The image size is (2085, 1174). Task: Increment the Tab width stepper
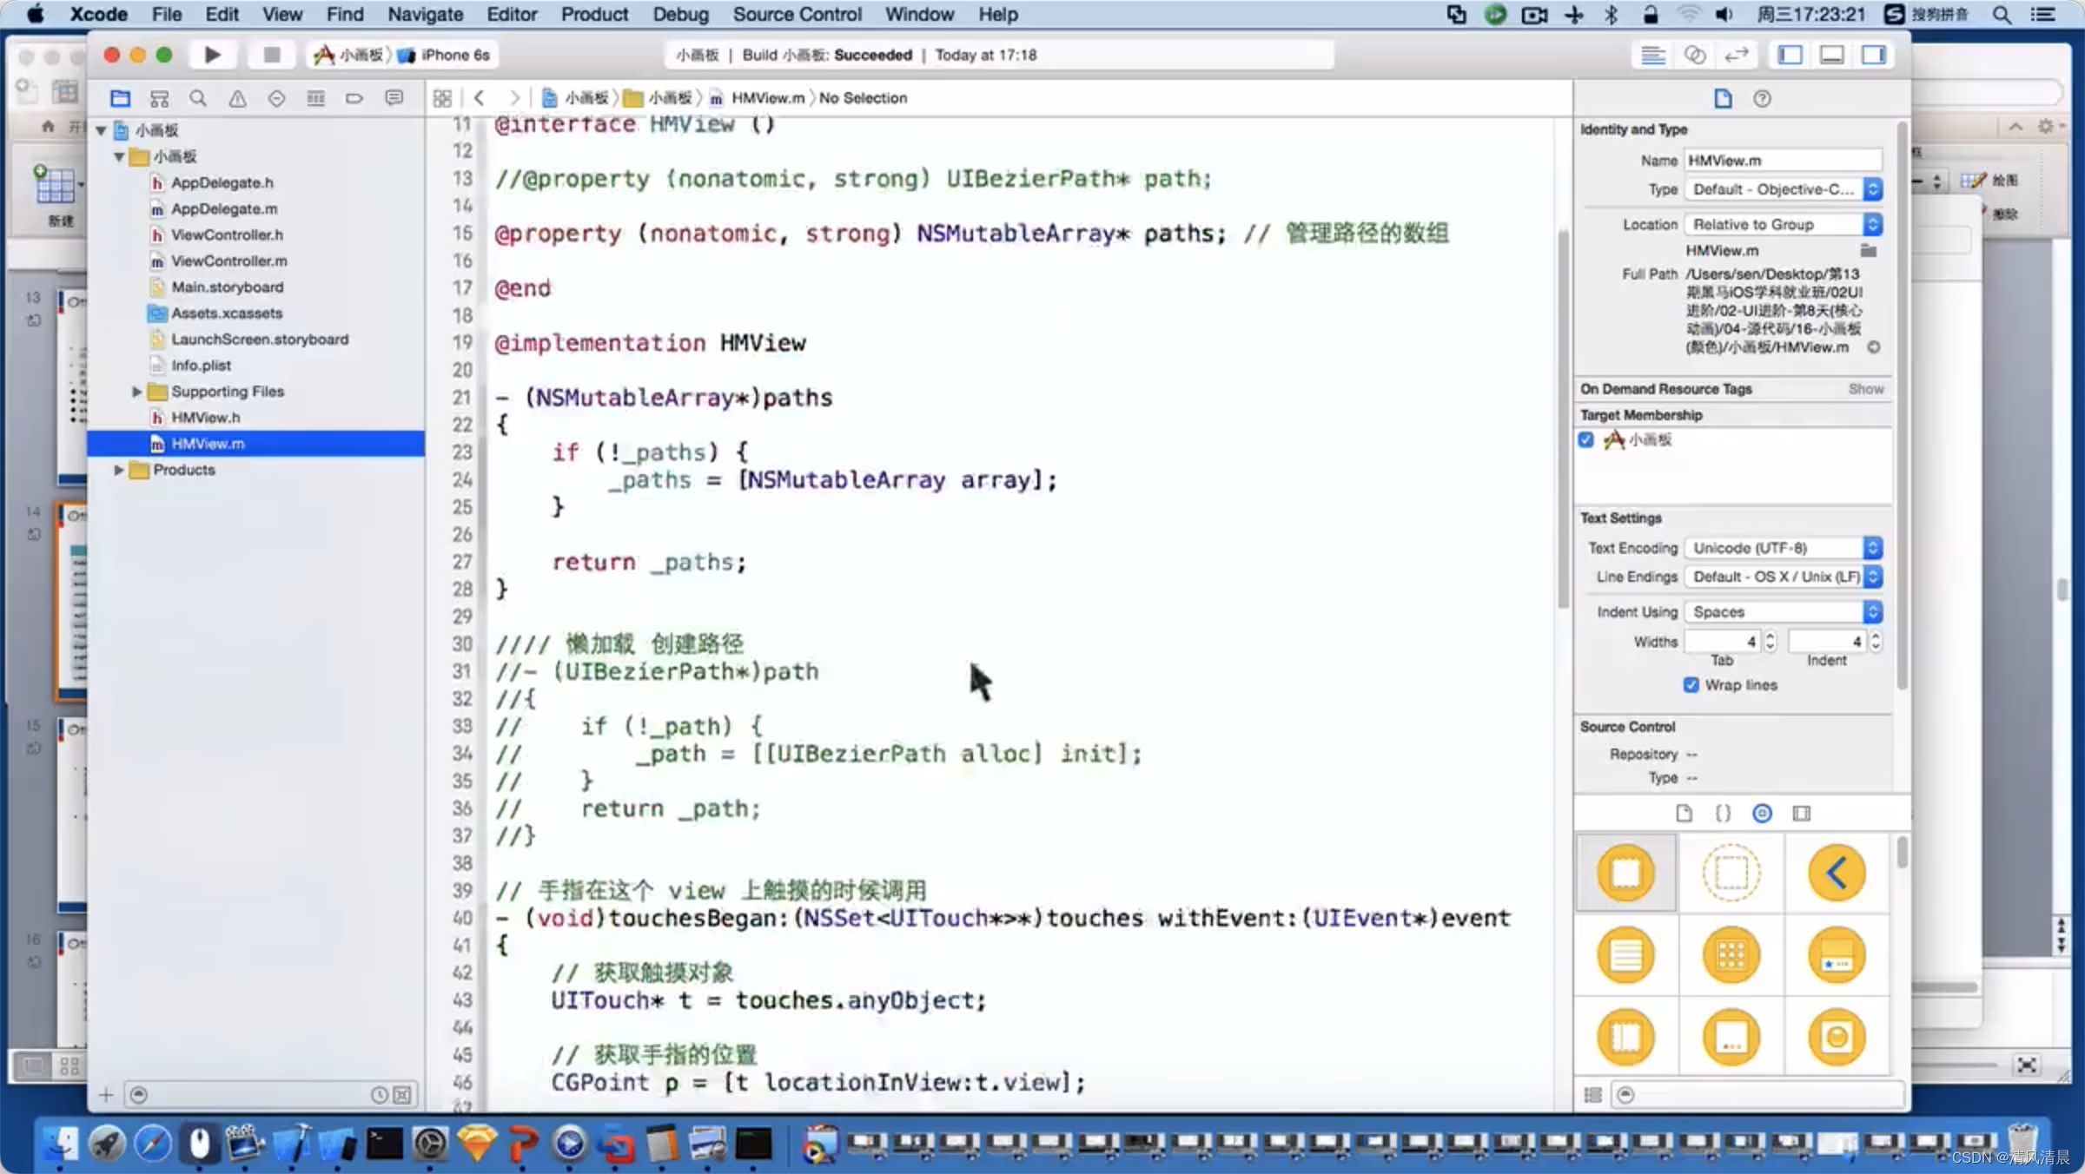click(1770, 636)
